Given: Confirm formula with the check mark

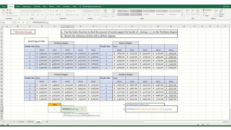Looking at the screenshot, I should [x=23, y=22].
